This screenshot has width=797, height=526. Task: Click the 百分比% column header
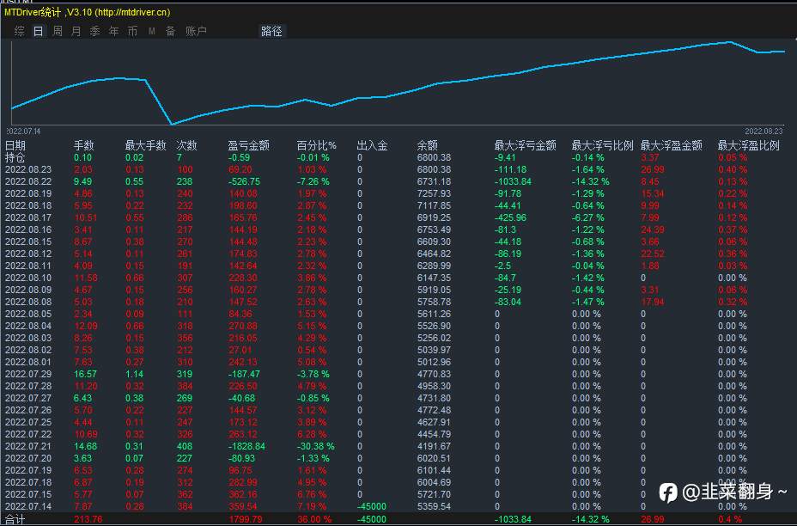pos(316,145)
